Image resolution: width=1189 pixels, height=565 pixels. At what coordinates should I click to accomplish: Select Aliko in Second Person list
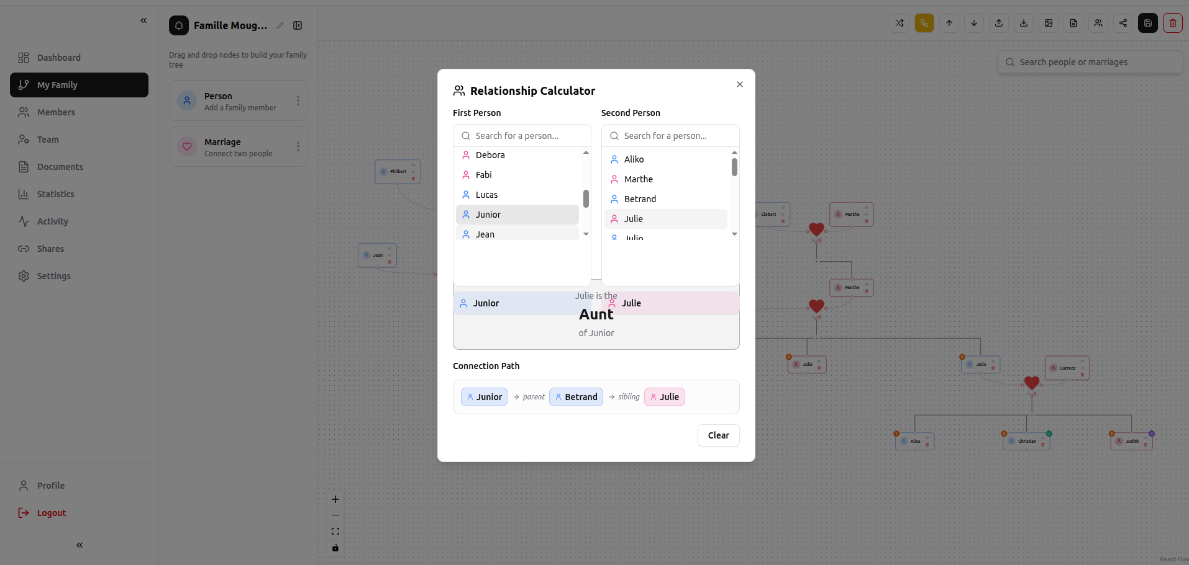pyautogui.click(x=666, y=159)
